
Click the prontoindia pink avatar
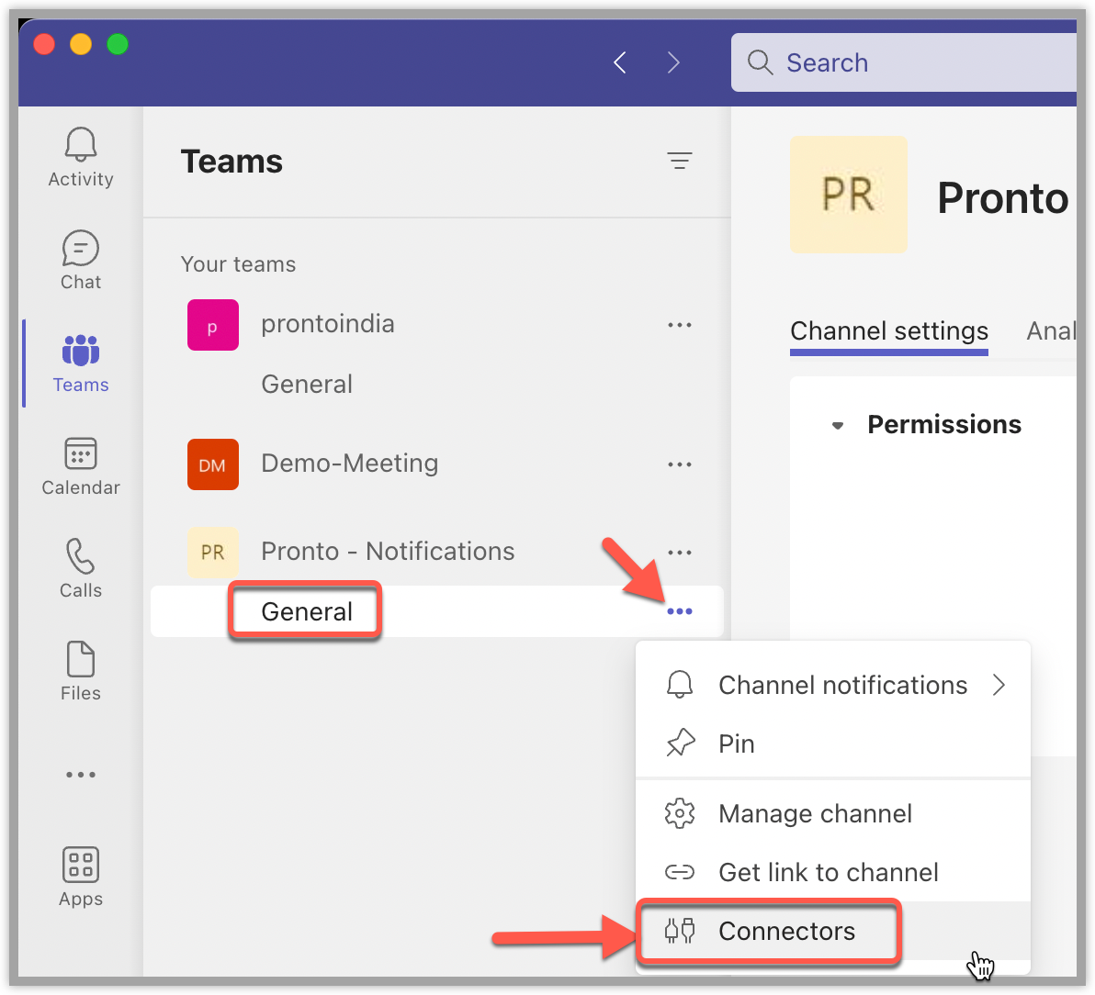click(213, 325)
